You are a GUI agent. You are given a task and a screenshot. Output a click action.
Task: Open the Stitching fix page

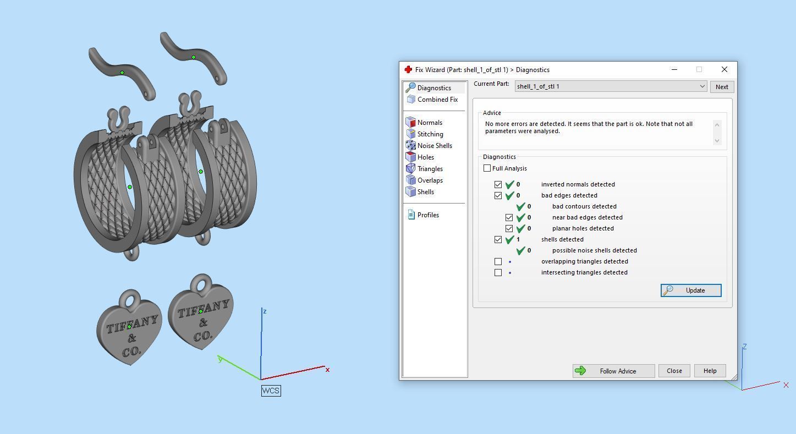tap(430, 134)
